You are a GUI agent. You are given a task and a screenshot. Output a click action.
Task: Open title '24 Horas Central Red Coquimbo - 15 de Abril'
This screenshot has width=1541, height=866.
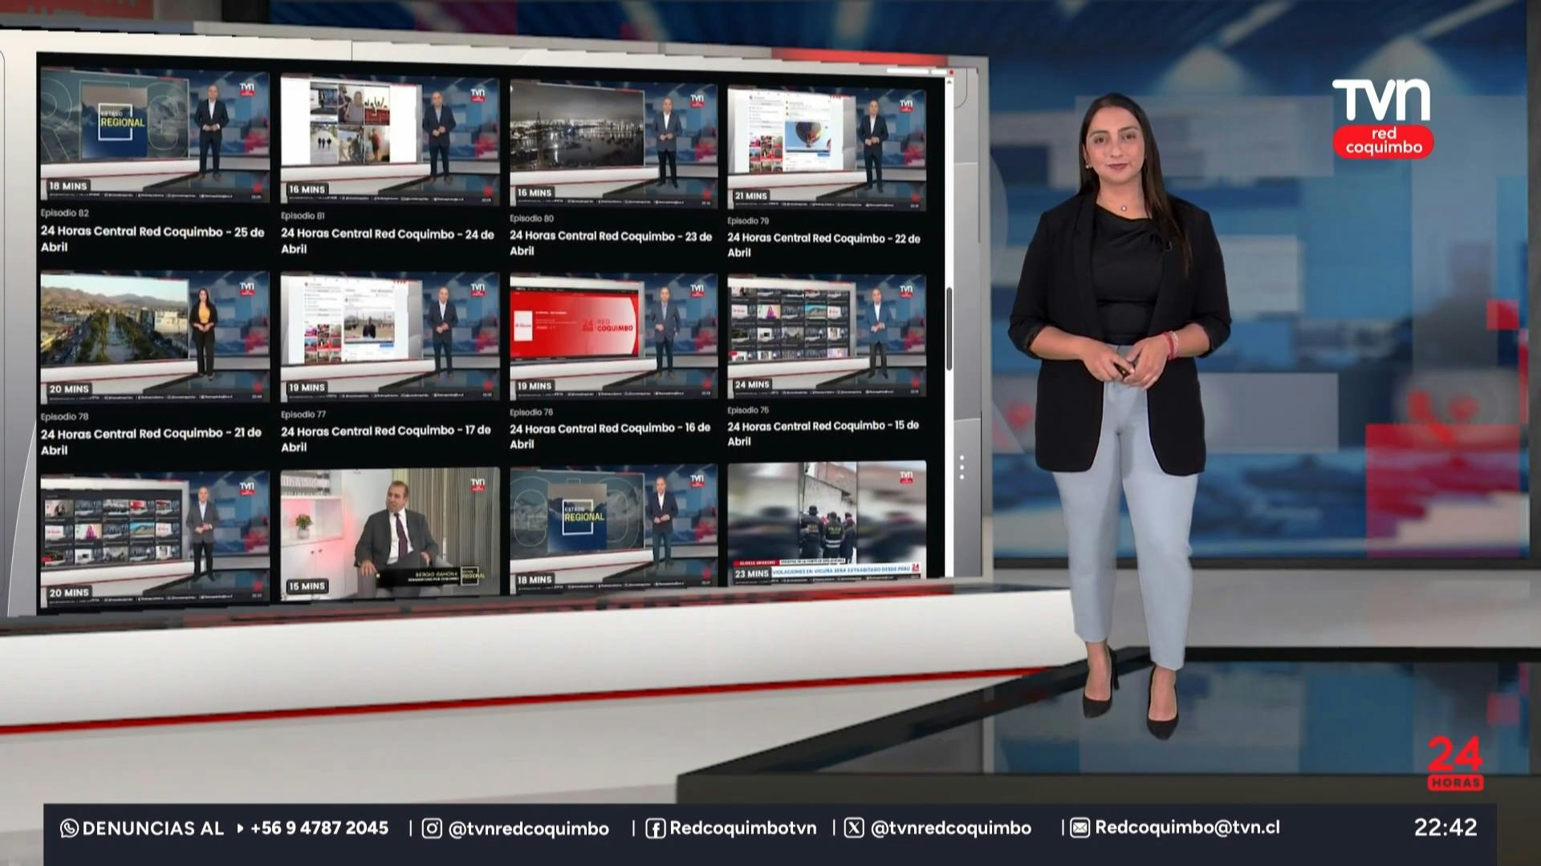click(x=823, y=434)
